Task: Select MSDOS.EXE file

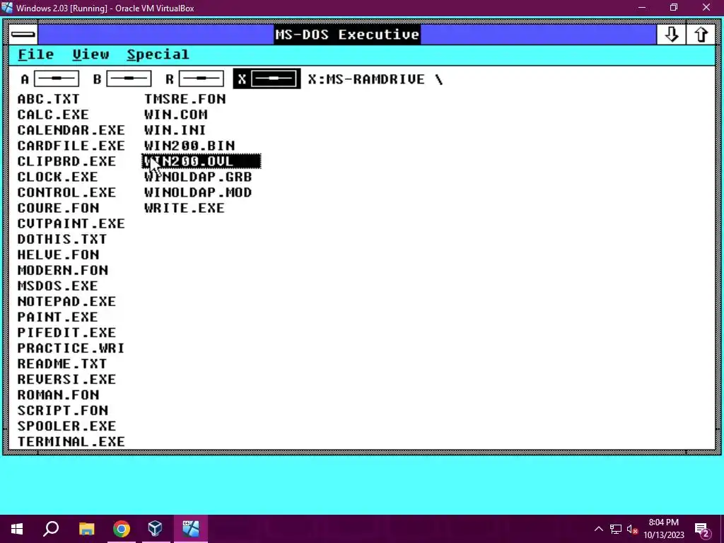Action: pyautogui.click(x=58, y=286)
